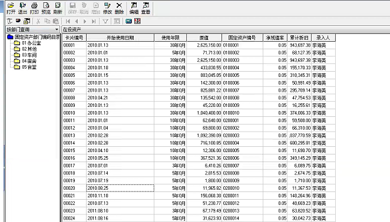Click the 删除 (Delete) X icon
The height and width of the screenshot is (222, 390).
(119, 8)
